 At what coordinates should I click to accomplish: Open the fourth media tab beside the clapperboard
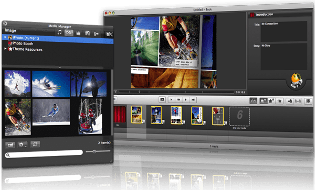[x=87, y=33]
